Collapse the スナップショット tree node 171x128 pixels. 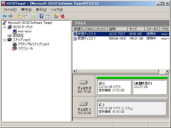[x=5, y=40]
